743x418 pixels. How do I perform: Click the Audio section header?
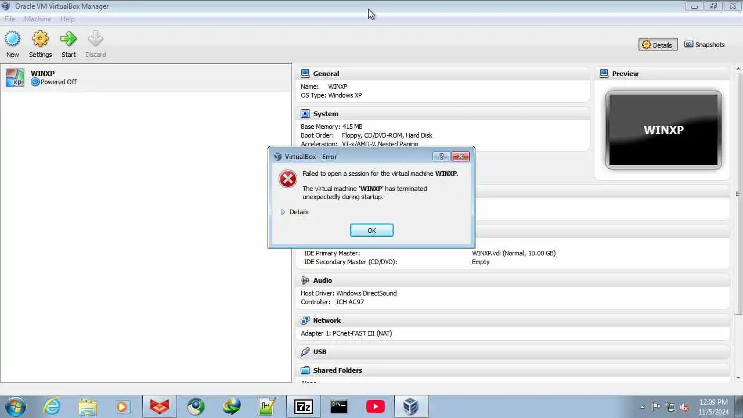click(513, 280)
